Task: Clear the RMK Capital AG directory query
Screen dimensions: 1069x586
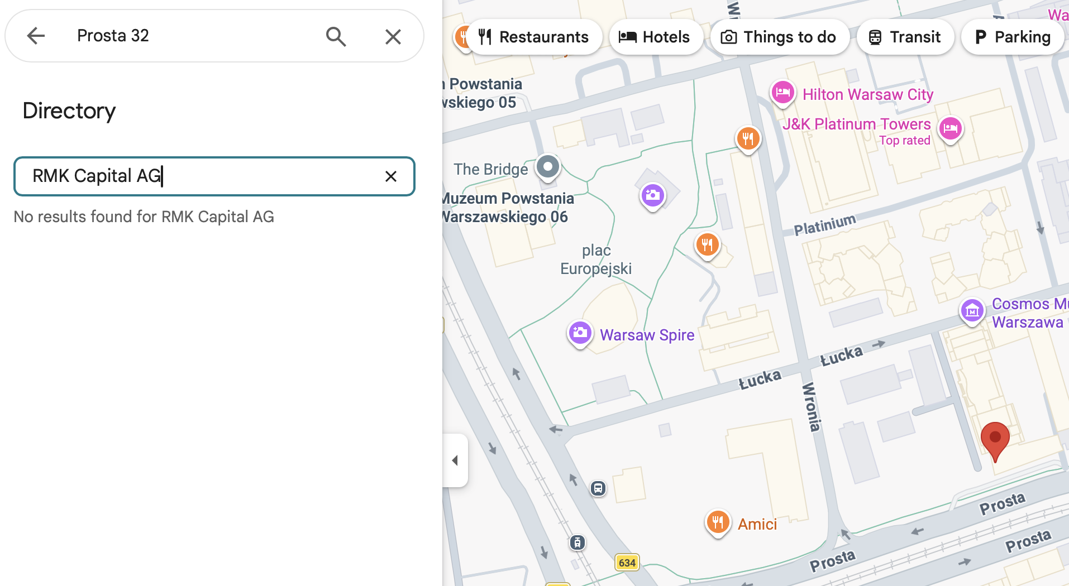Action: (x=391, y=176)
